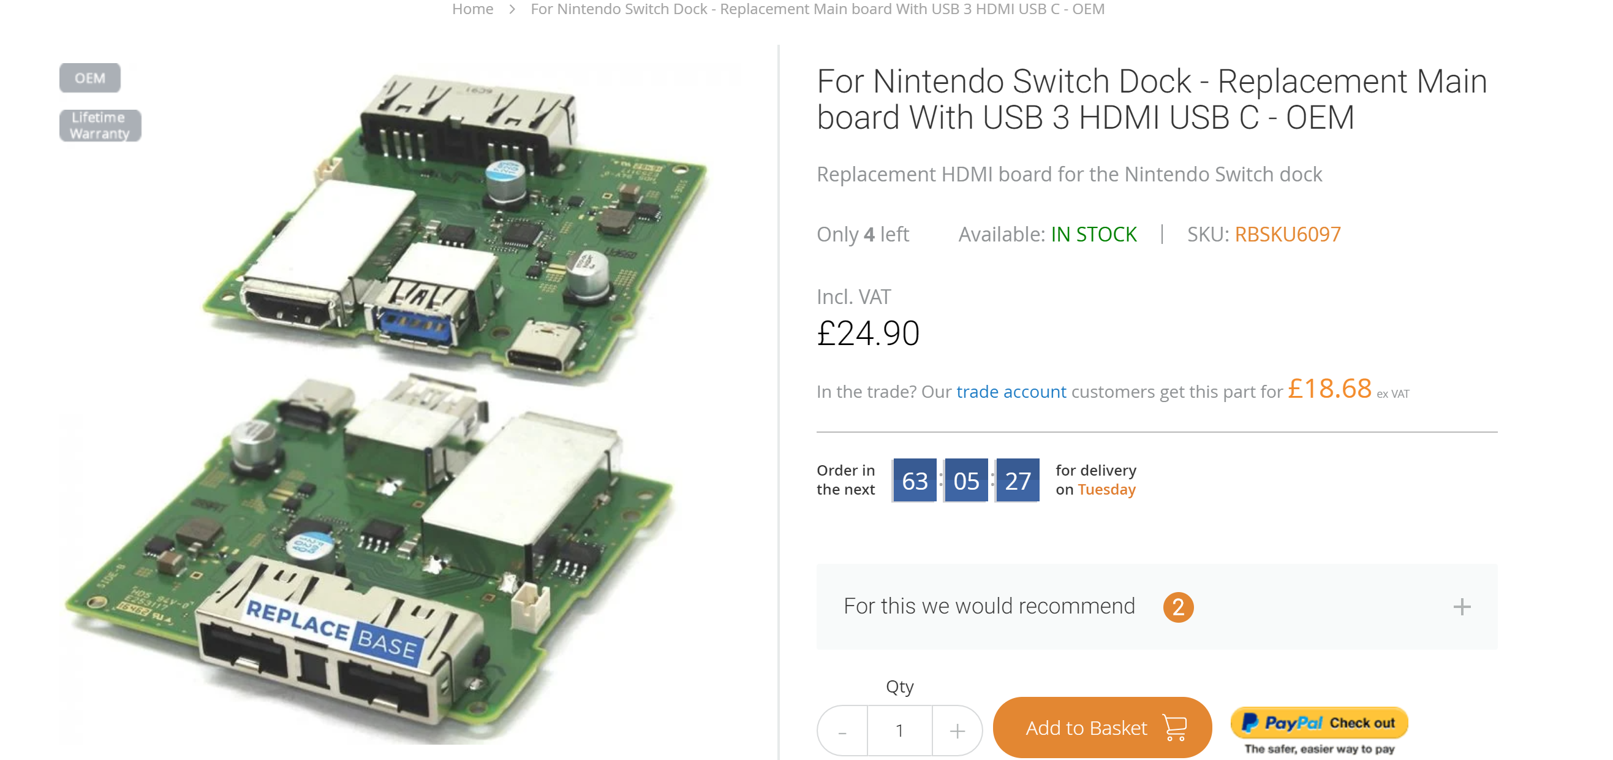Click the OEM badge on product image
Image resolution: width=1613 pixels, height=760 pixels.
(x=90, y=78)
